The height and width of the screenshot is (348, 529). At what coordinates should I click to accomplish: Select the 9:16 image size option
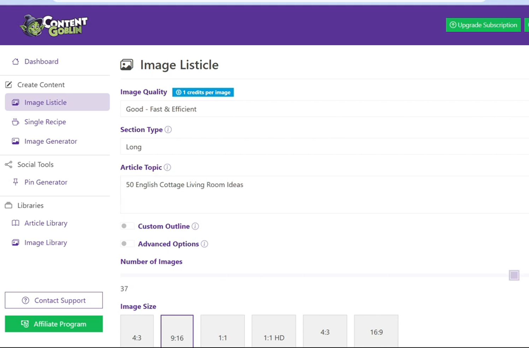[177, 331]
